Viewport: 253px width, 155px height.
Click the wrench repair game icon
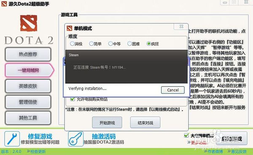[x=12, y=139]
